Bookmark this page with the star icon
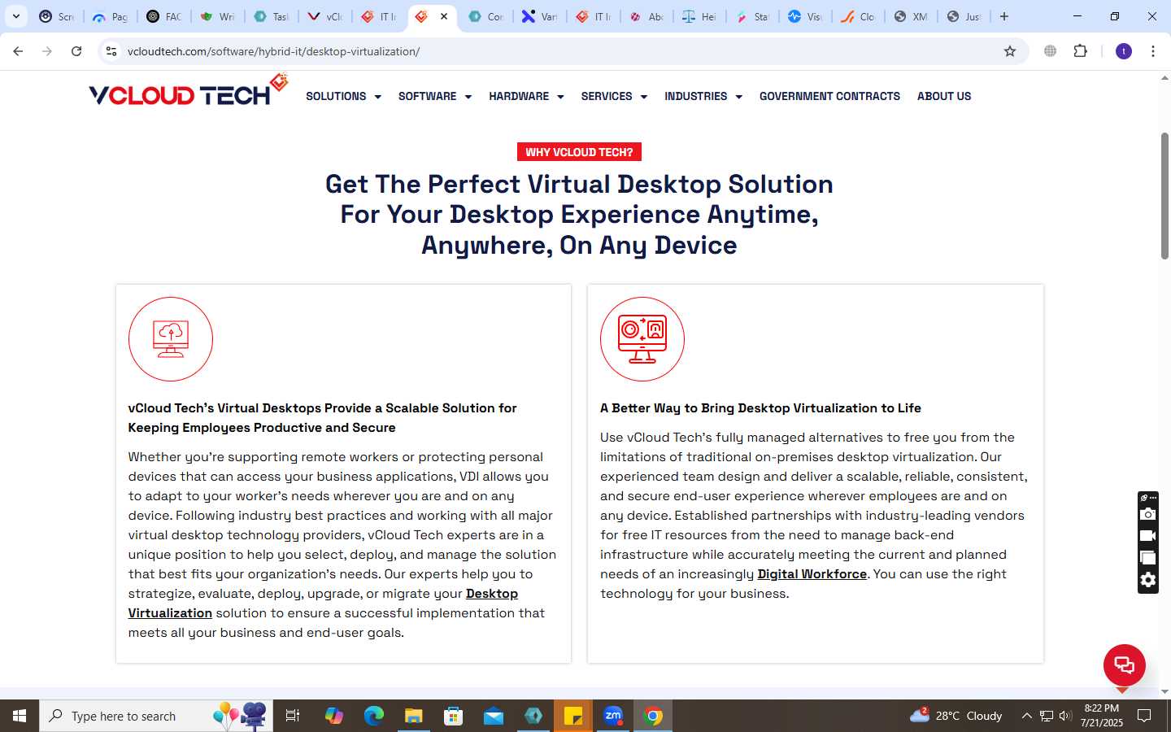The height and width of the screenshot is (732, 1171). [1010, 51]
